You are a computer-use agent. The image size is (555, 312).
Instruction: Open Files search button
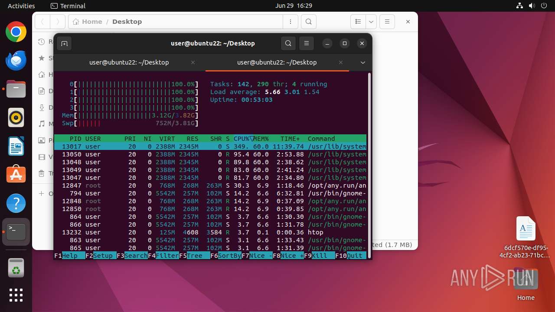[x=308, y=22]
